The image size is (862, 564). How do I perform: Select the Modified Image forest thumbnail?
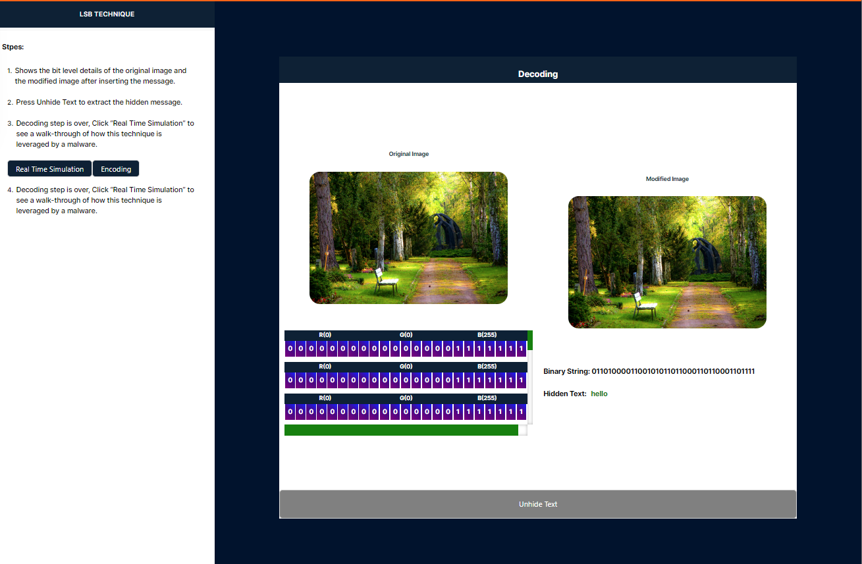[x=667, y=262]
